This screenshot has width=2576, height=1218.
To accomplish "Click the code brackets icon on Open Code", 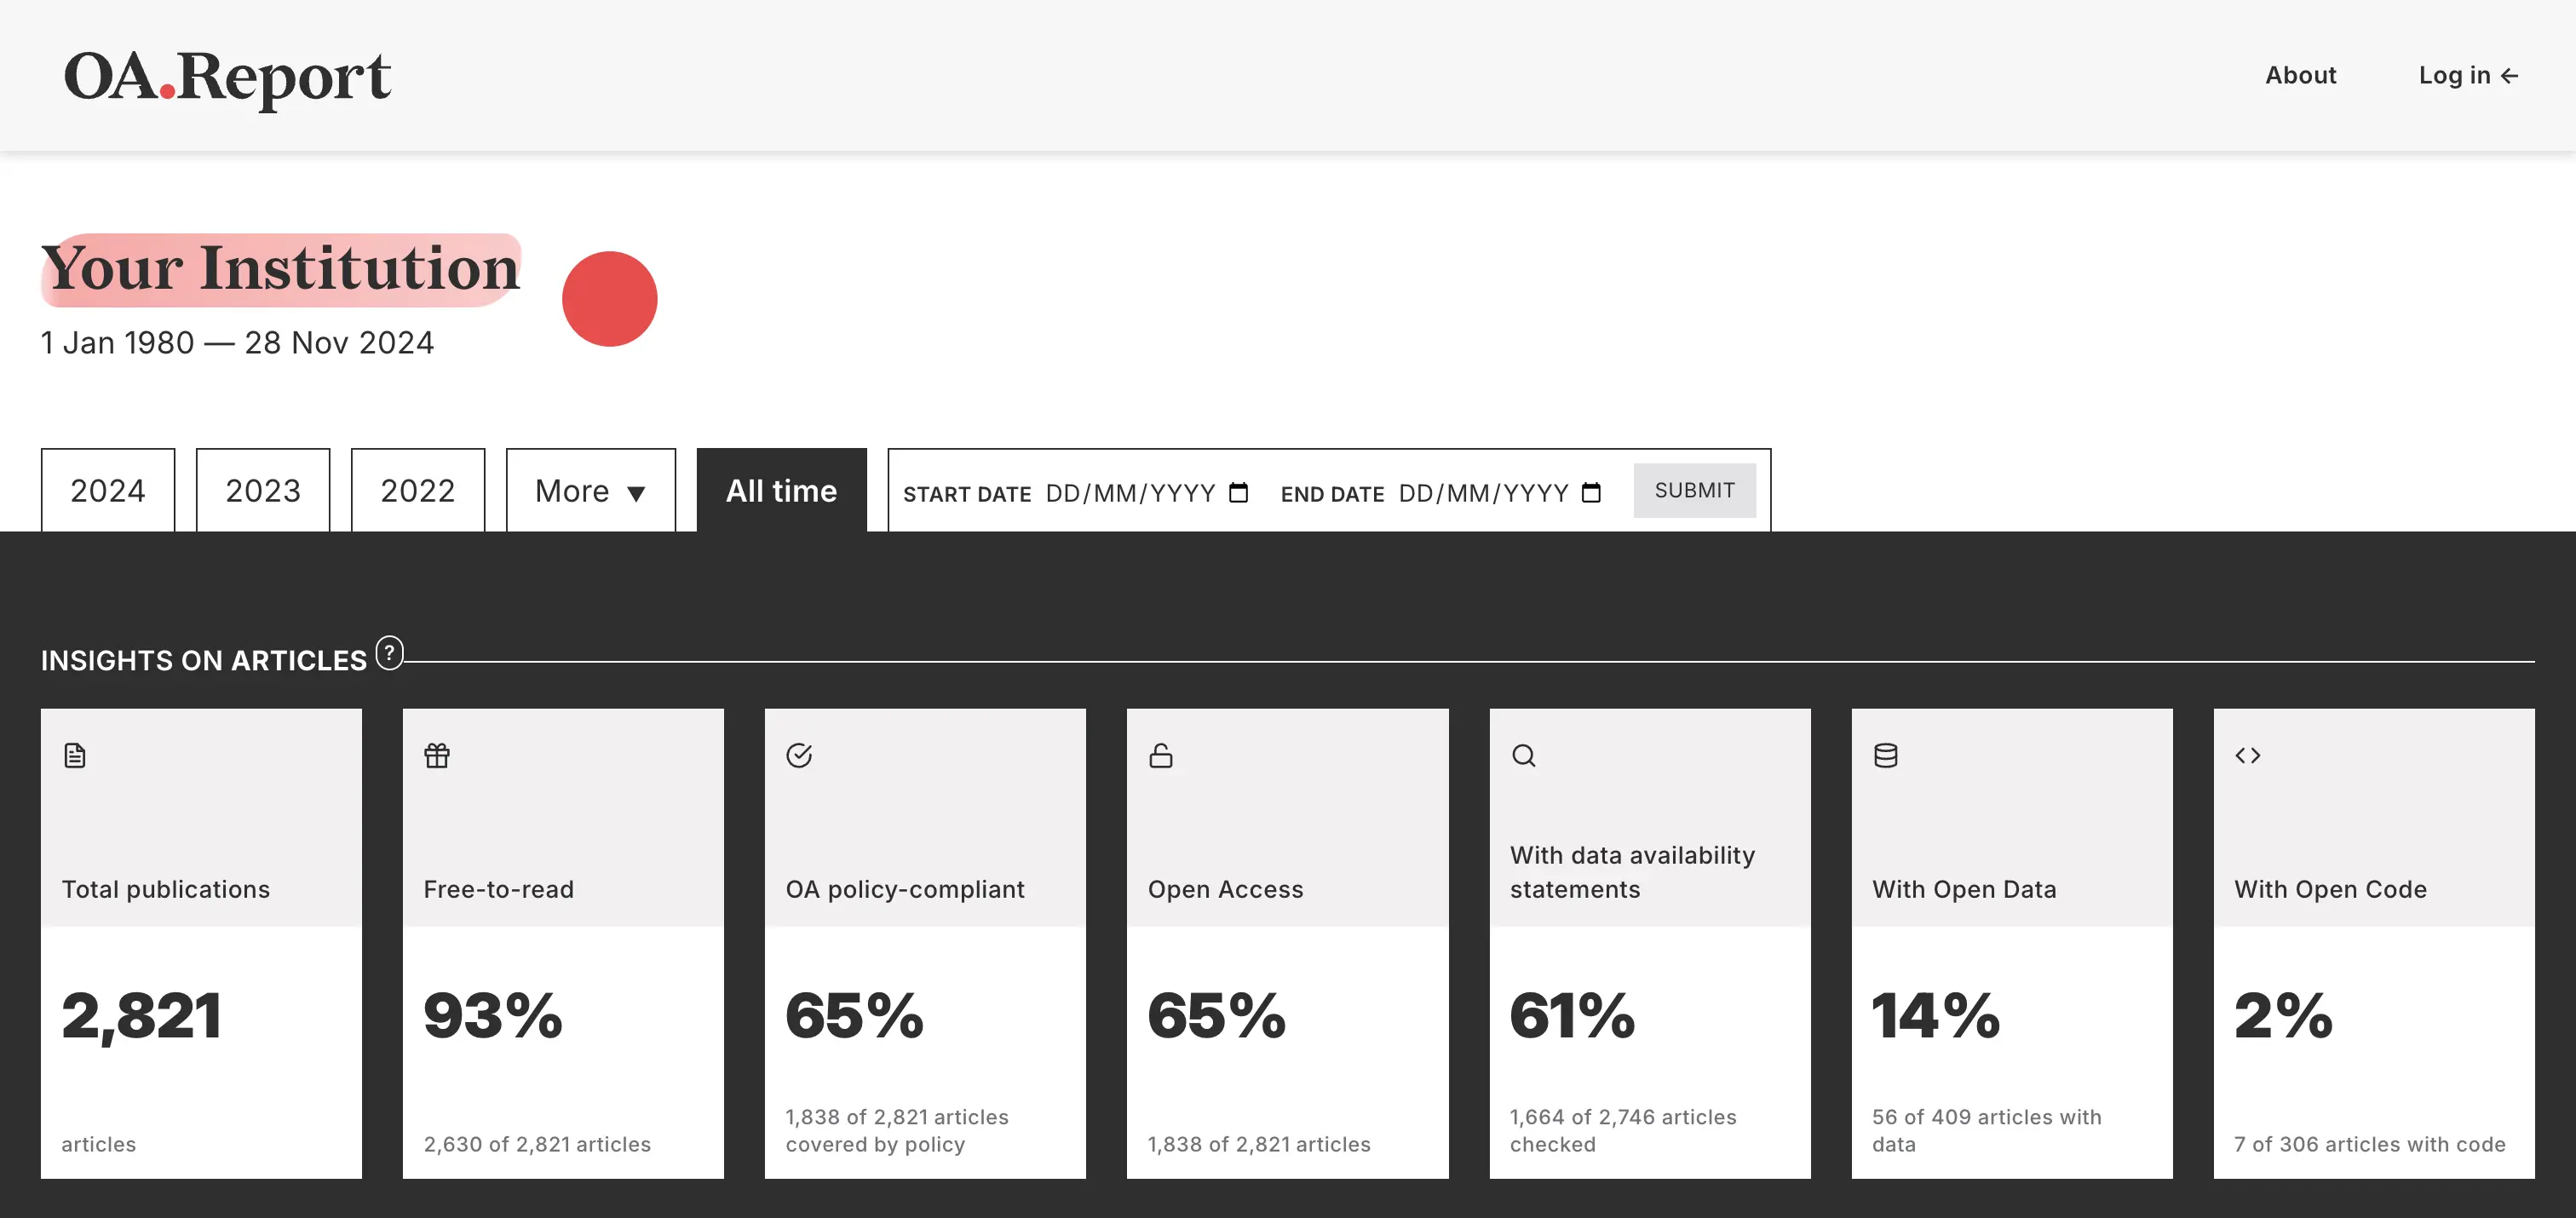I will pos(2247,755).
